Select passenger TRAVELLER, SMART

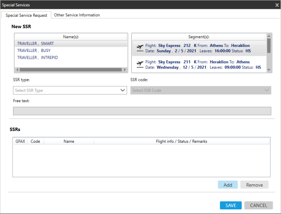(x=35, y=44)
